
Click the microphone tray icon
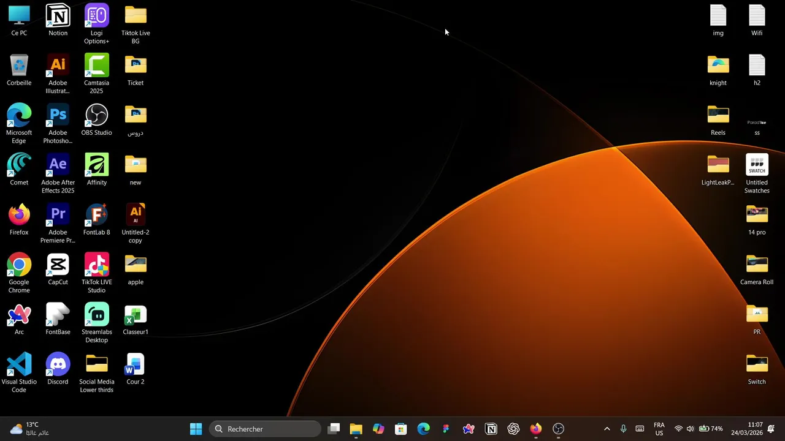pyautogui.click(x=623, y=429)
